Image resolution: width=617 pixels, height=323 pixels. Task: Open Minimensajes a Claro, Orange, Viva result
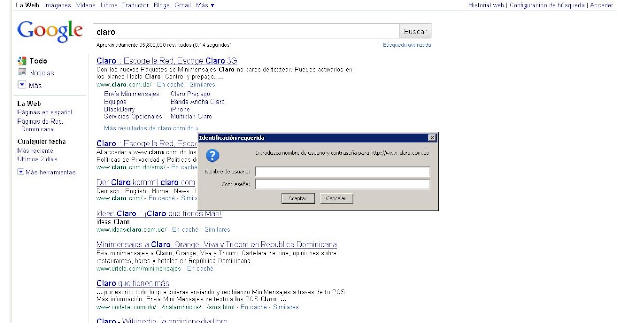(x=216, y=245)
